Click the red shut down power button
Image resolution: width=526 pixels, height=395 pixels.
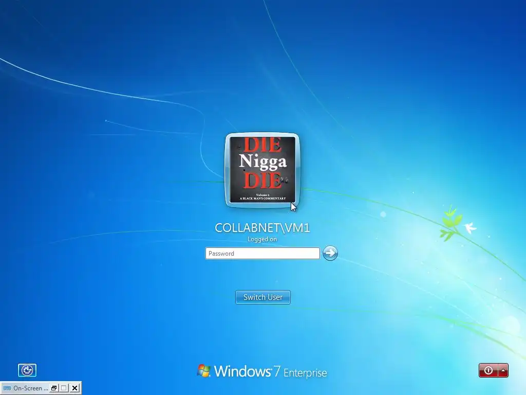(489, 370)
